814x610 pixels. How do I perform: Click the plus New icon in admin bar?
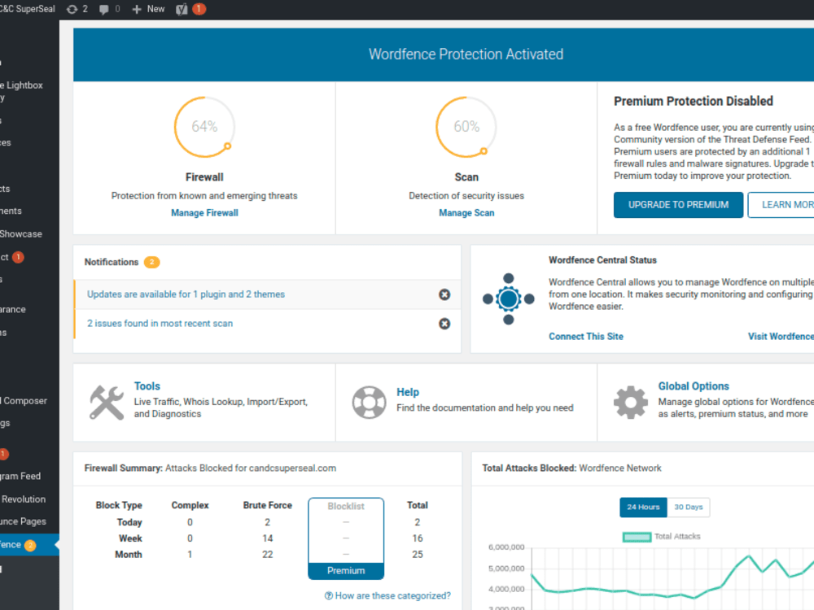point(137,9)
